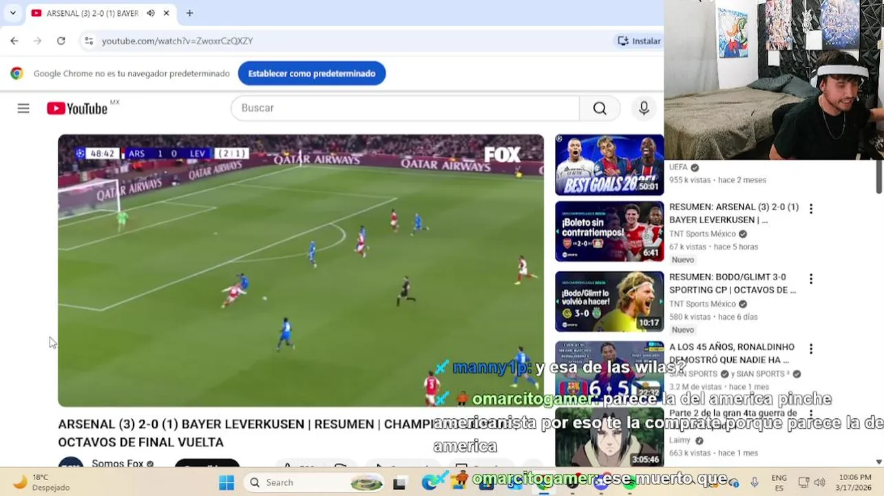
Task: Open the YouTube hamburger guide menu
Action: pos(23,108)
